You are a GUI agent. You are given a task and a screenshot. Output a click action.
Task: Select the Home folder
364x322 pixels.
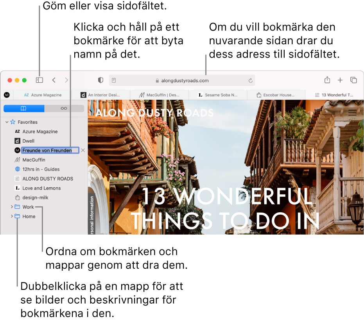(x=29, y=216)
